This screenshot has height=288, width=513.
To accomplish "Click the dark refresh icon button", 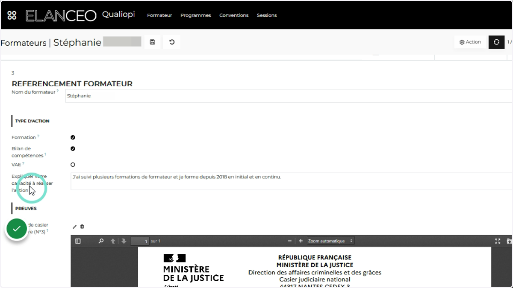I will (496, 42).
